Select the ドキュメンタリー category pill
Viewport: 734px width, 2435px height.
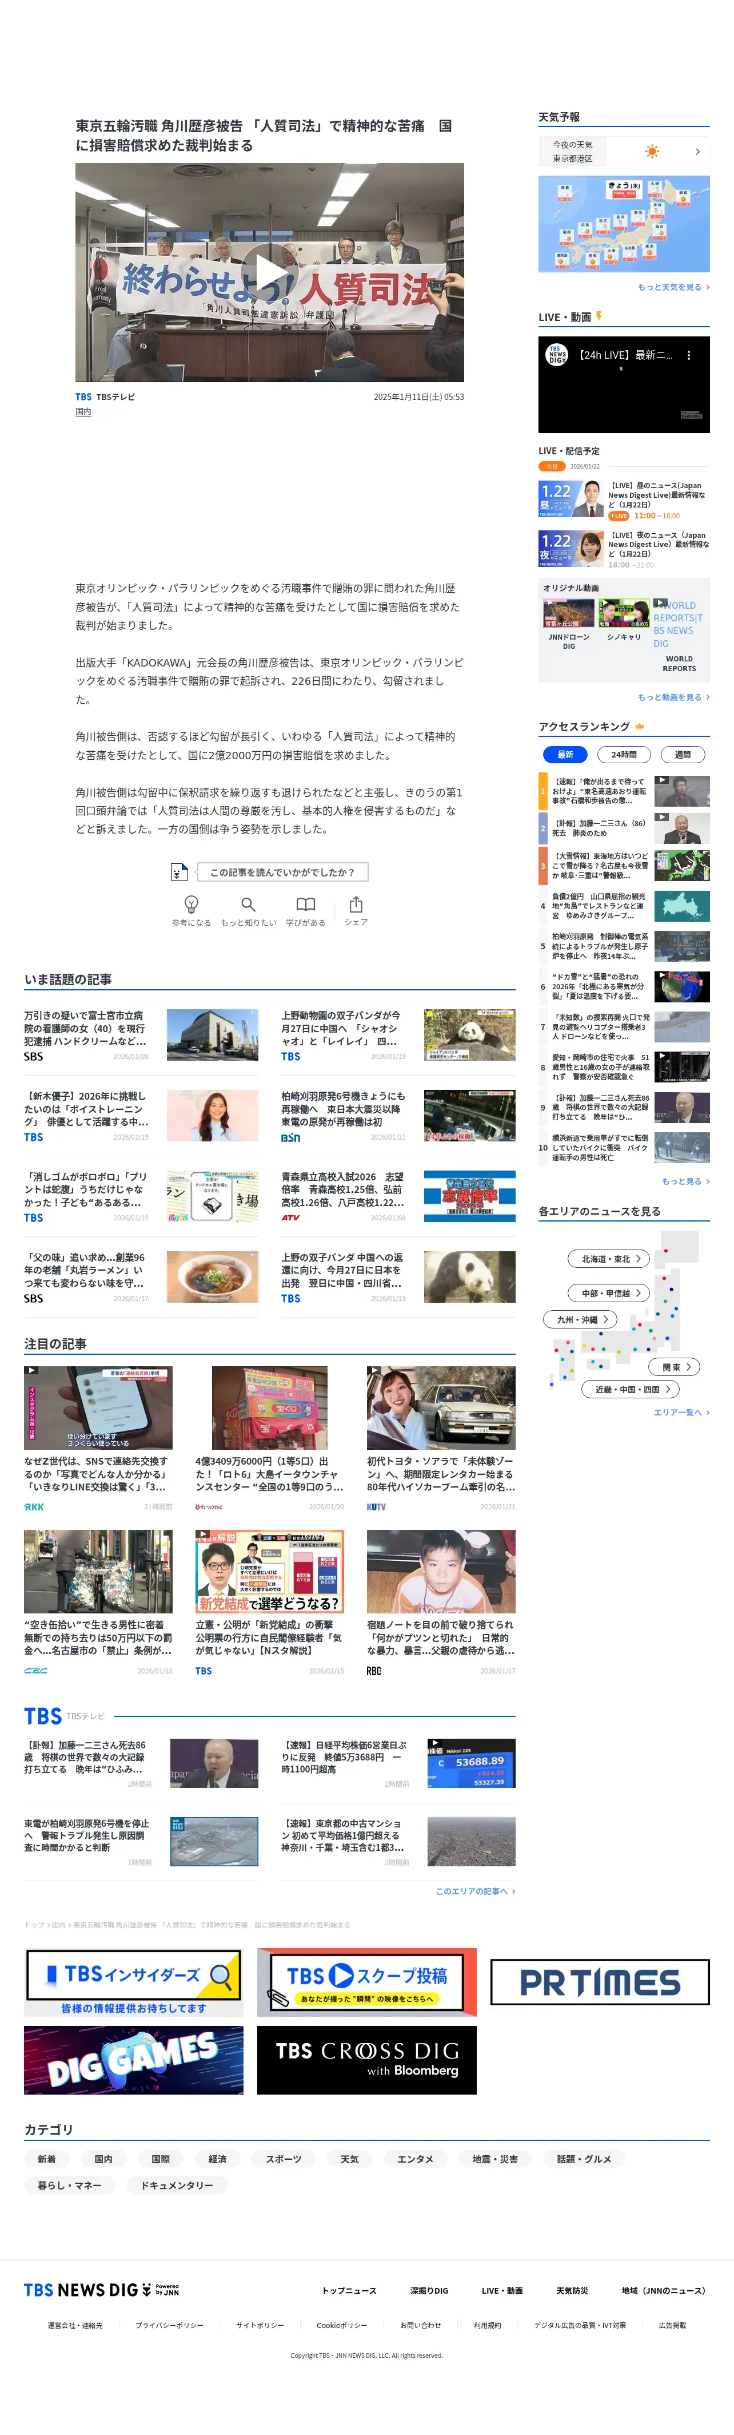[177, 2186]
